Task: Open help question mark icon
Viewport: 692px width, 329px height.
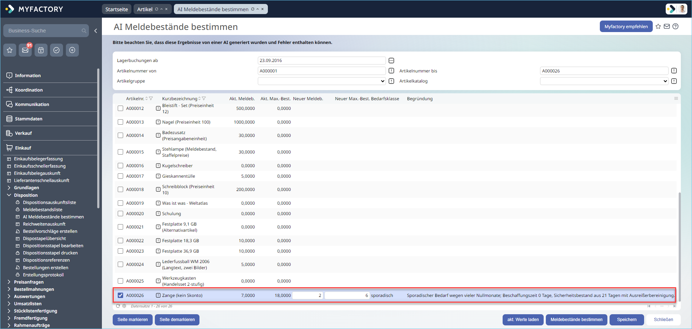Action: (x=675, y=26)
